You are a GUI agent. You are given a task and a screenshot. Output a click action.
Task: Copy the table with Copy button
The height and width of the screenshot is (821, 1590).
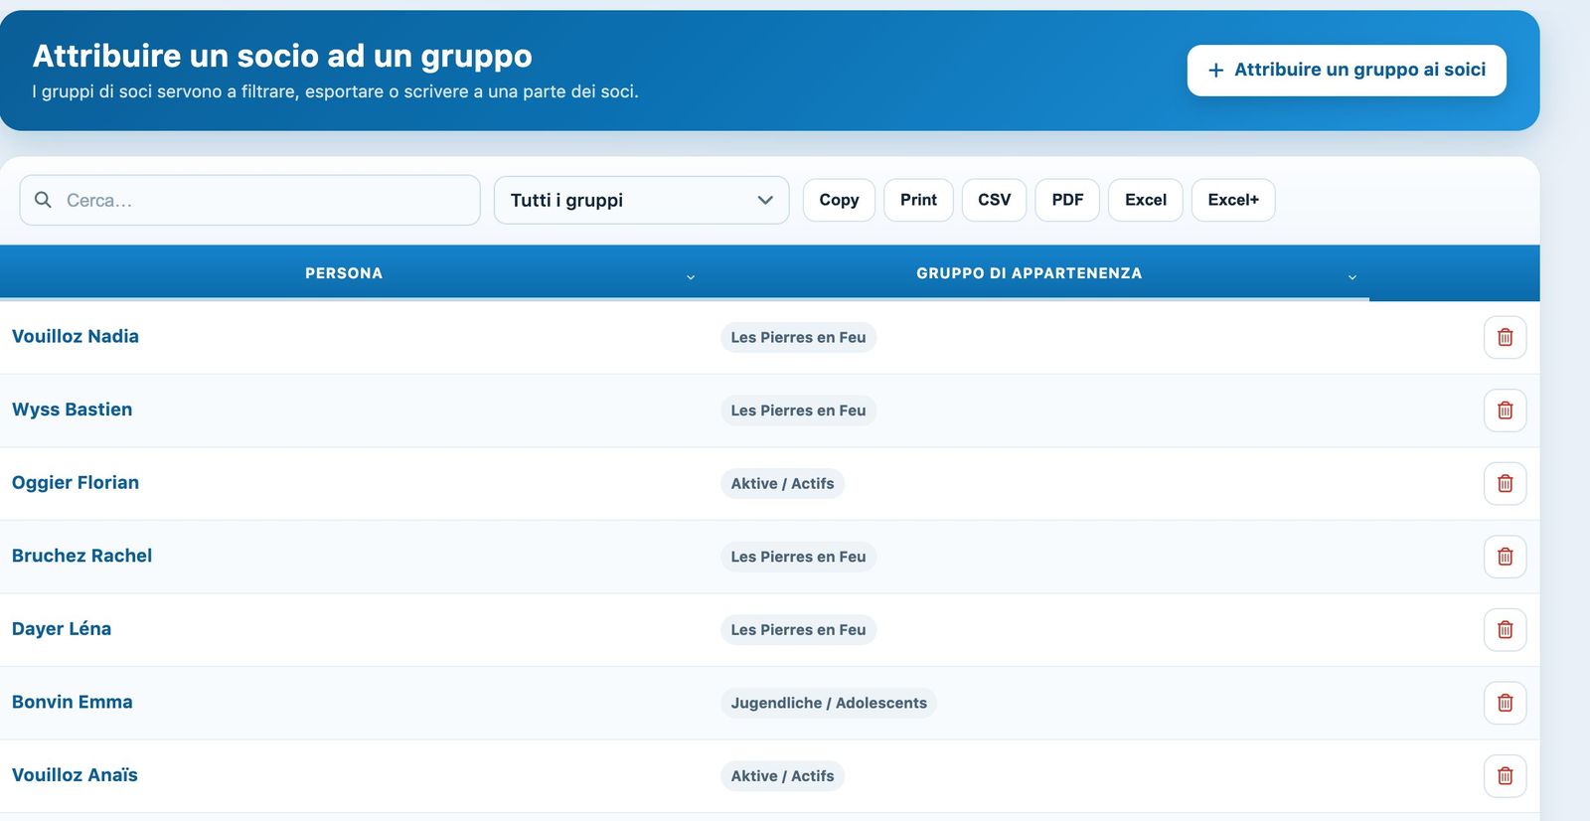tap(839, 200)
